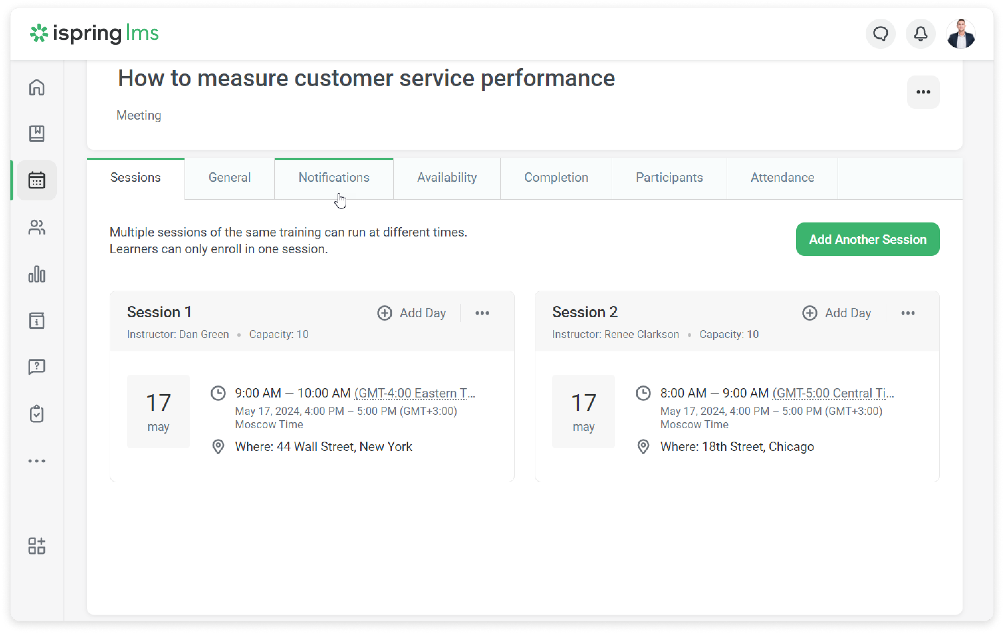
Task: Open Session 2 options three-dots menu
Action: click(x=908, y=313)
